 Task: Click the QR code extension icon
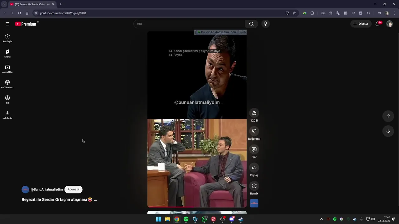coord(346,13)
